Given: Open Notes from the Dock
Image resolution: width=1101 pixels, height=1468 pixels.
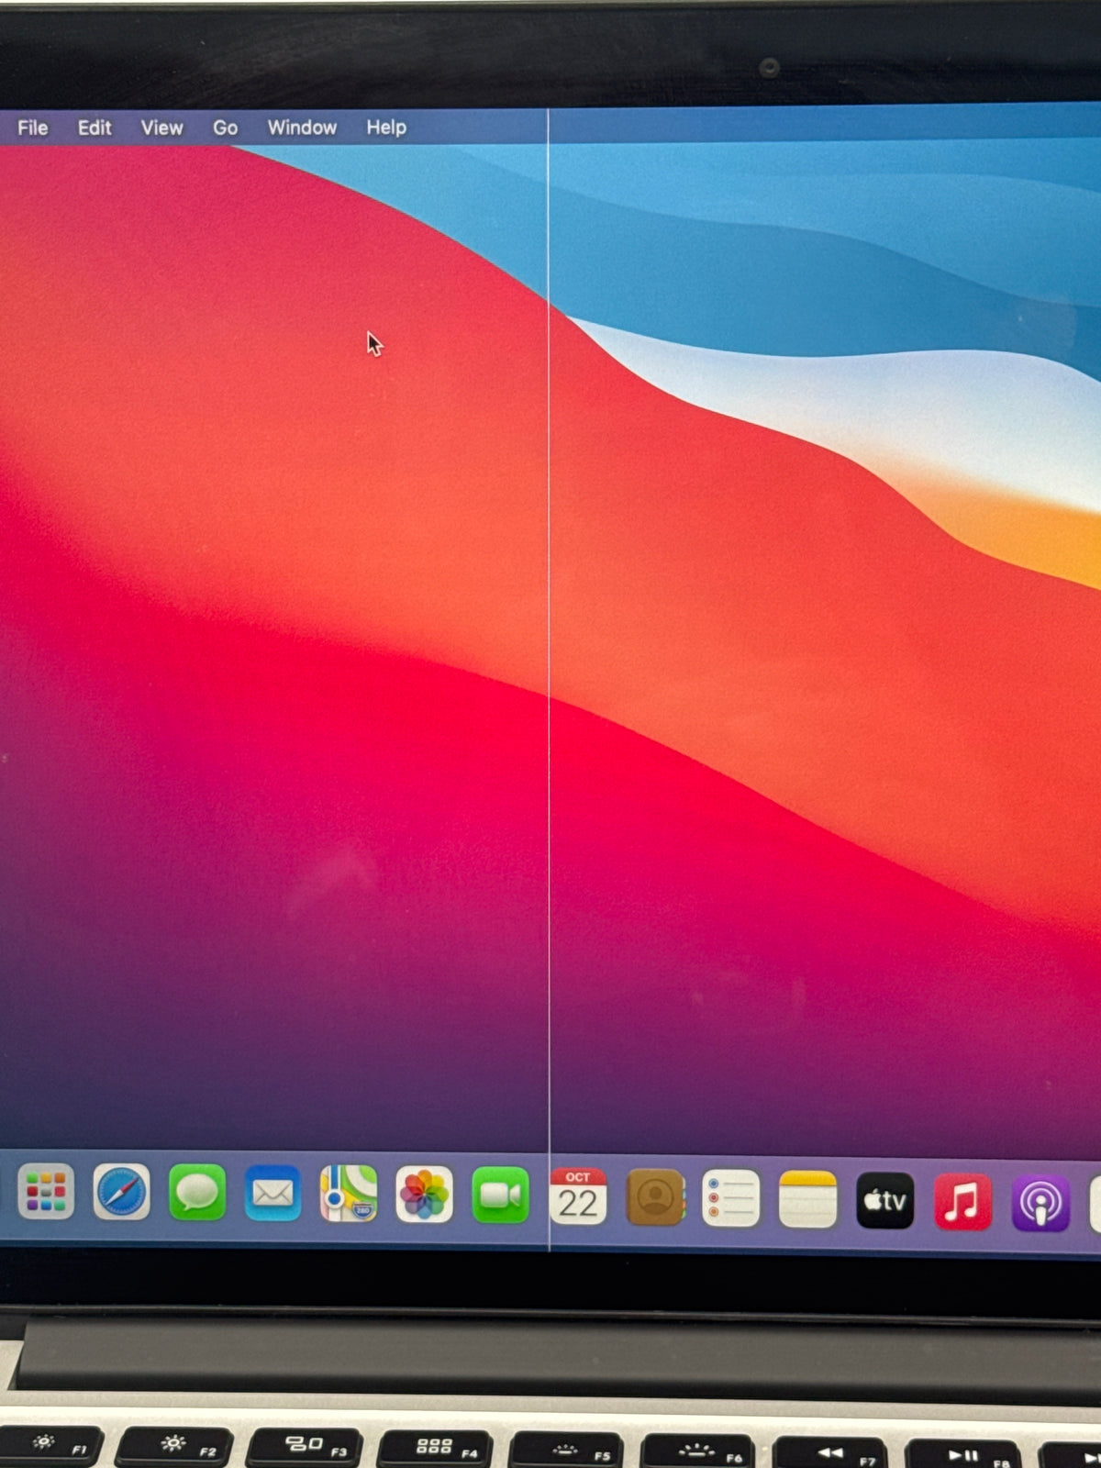Looking at the screenshot, I should click(x=807, y=1199).
